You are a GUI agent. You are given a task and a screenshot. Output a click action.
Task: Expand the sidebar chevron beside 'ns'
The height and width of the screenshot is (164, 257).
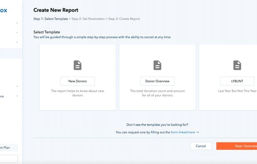pyautogui.click(x=17, y=96)
